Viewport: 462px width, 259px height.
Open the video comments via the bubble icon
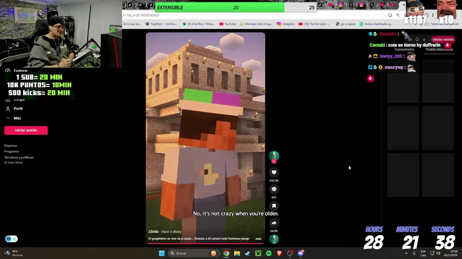[x=274, y=189]
